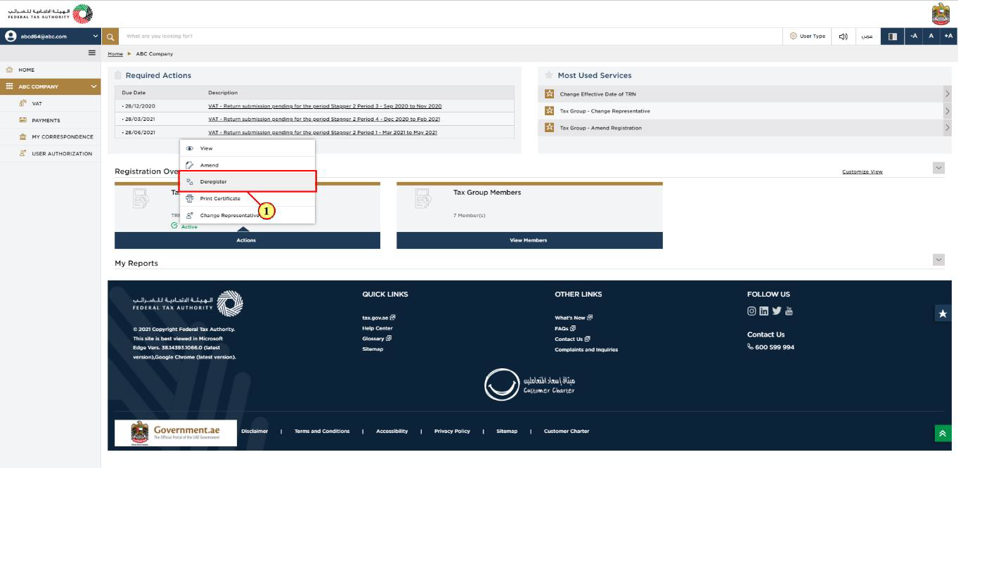The height and width of the screenshot is (563, 994).
Task: Star Tax Group - Amend Registration service
Action: (550, 127)
